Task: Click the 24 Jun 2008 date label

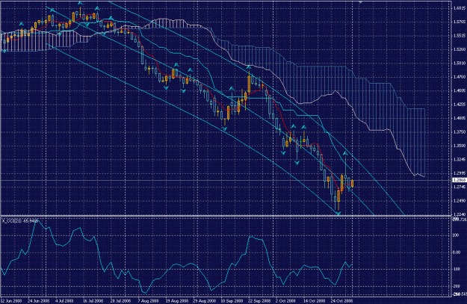Action: (x=39, y=301)
